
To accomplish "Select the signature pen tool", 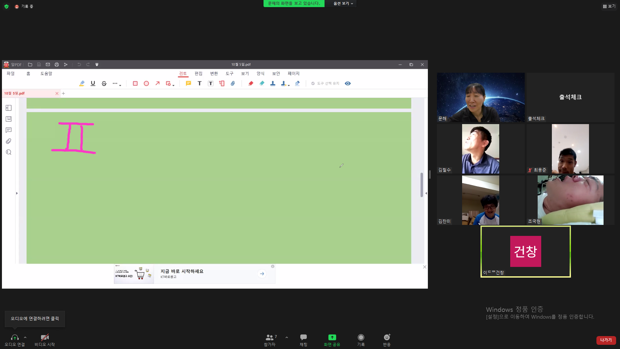I will (x=297, y=83).
